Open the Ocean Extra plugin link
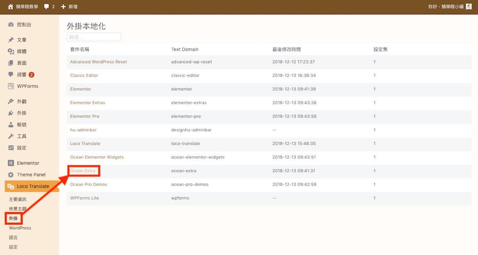 tap(83, 171)
